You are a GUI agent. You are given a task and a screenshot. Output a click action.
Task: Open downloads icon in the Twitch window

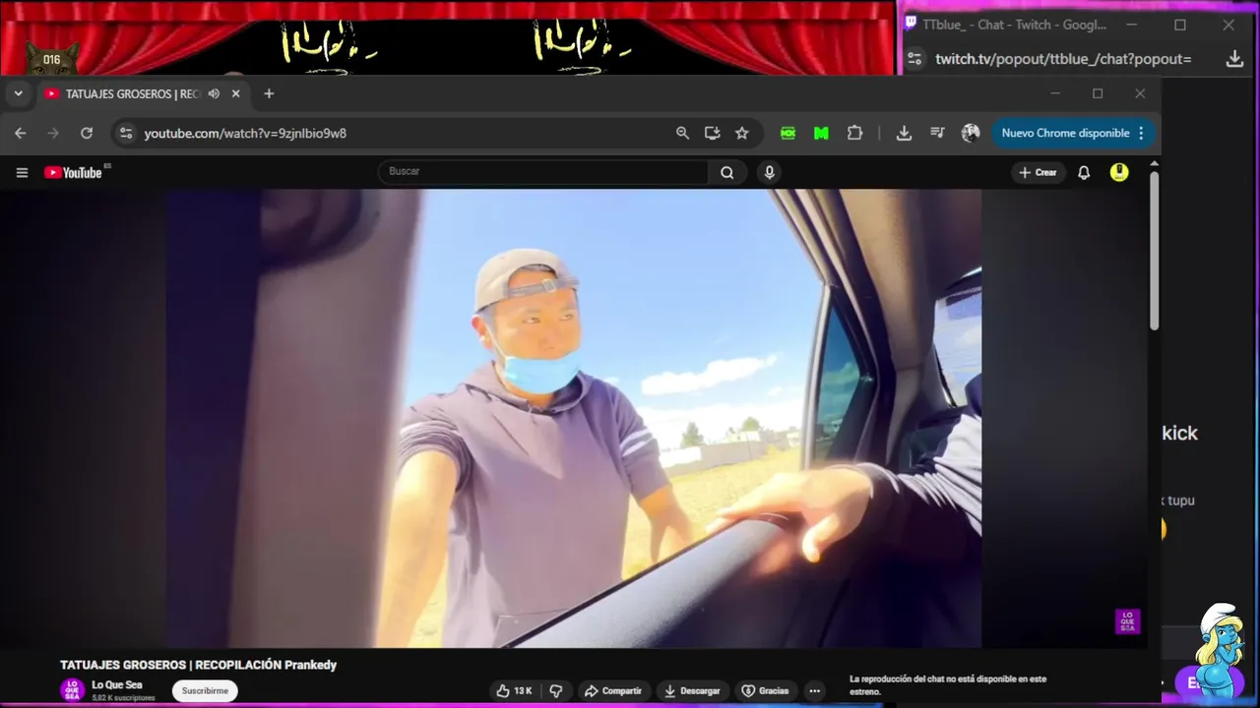tap(1234, 59)
